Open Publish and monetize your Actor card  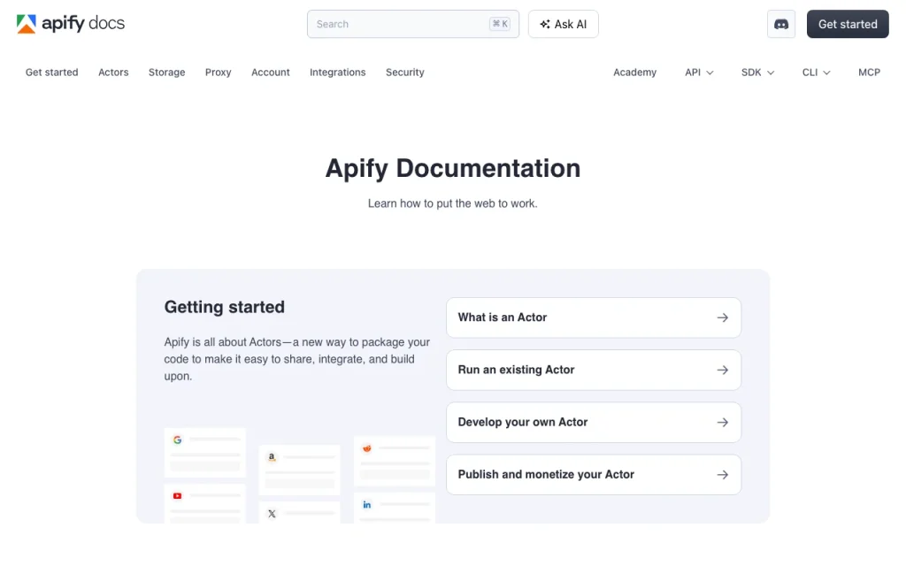594,475
